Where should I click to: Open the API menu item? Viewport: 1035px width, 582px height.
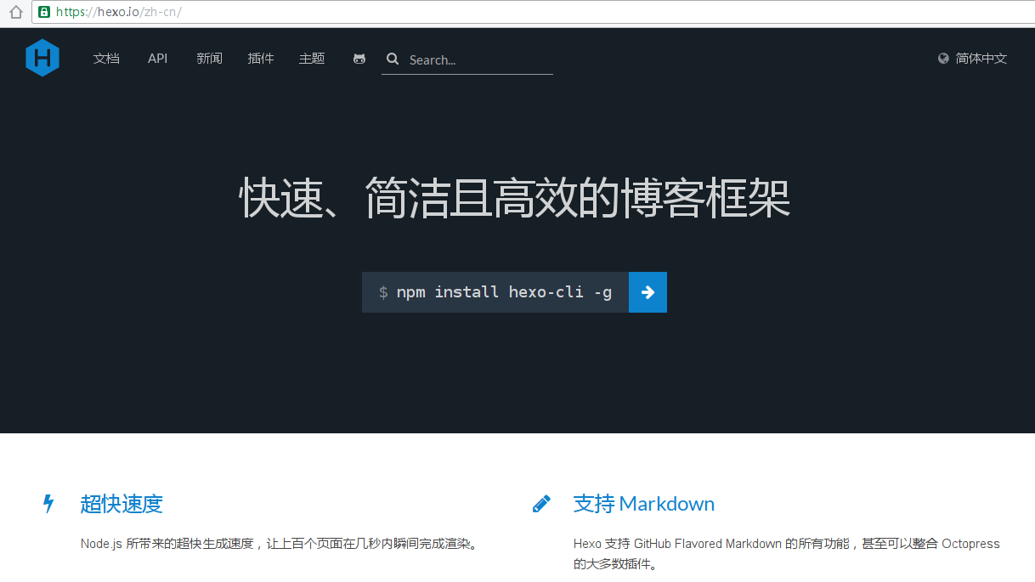click(x=158, y=59)
